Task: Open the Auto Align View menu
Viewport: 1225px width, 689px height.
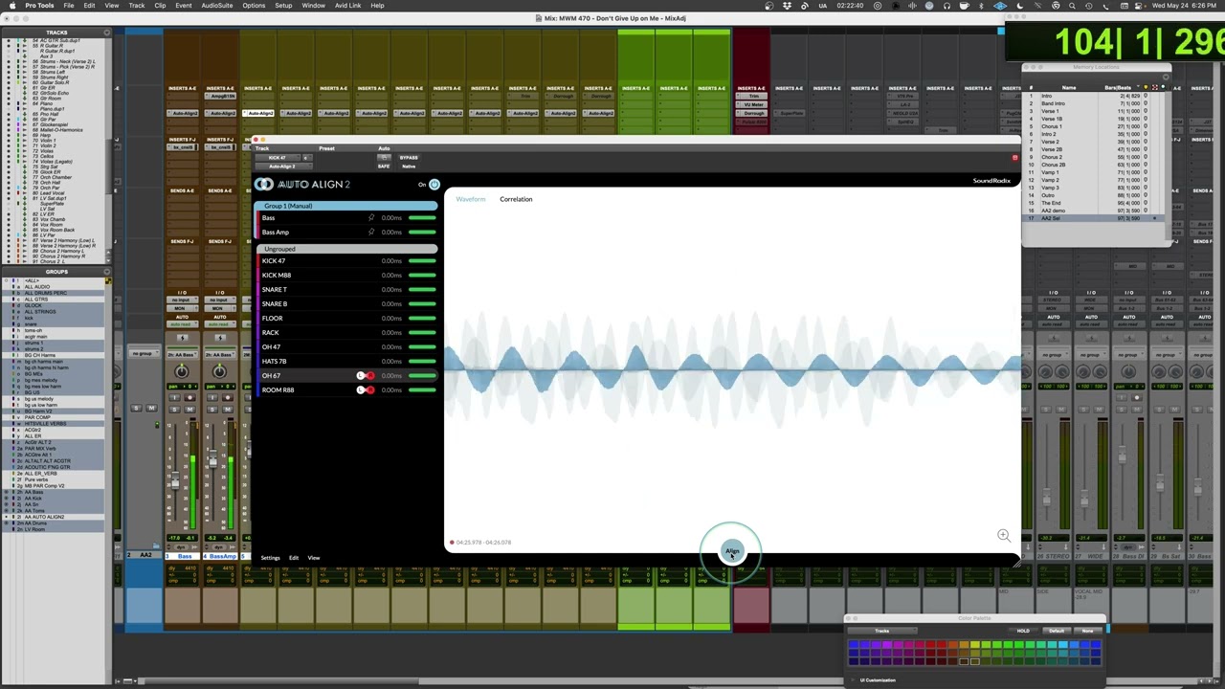Action: 314,558
